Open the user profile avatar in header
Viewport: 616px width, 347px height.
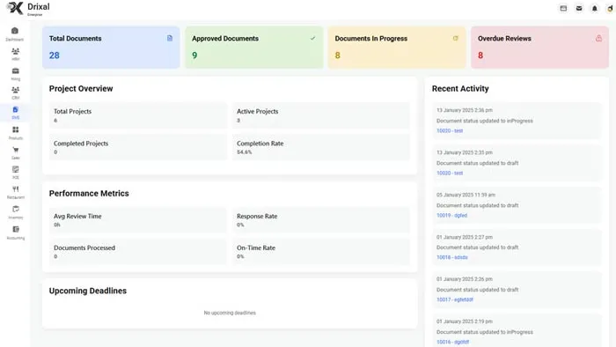click(610, 8)
